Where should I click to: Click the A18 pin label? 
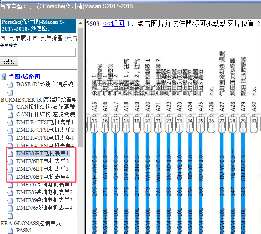tap(126, 106)
